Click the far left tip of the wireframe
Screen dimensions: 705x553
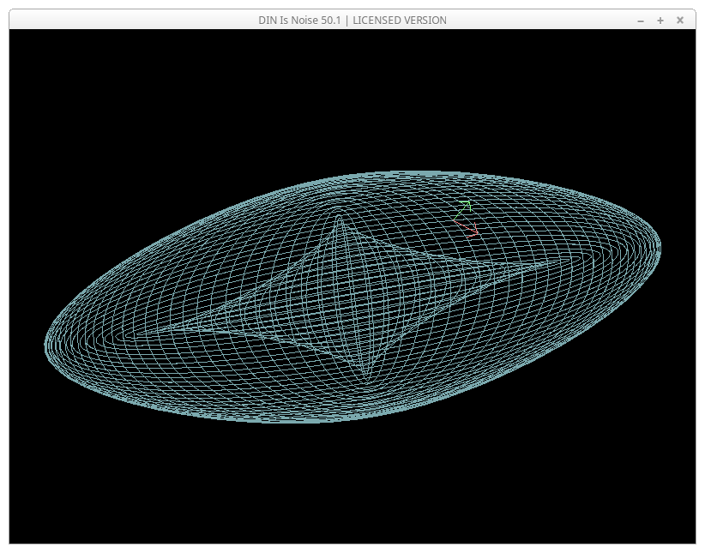point(46,346)
